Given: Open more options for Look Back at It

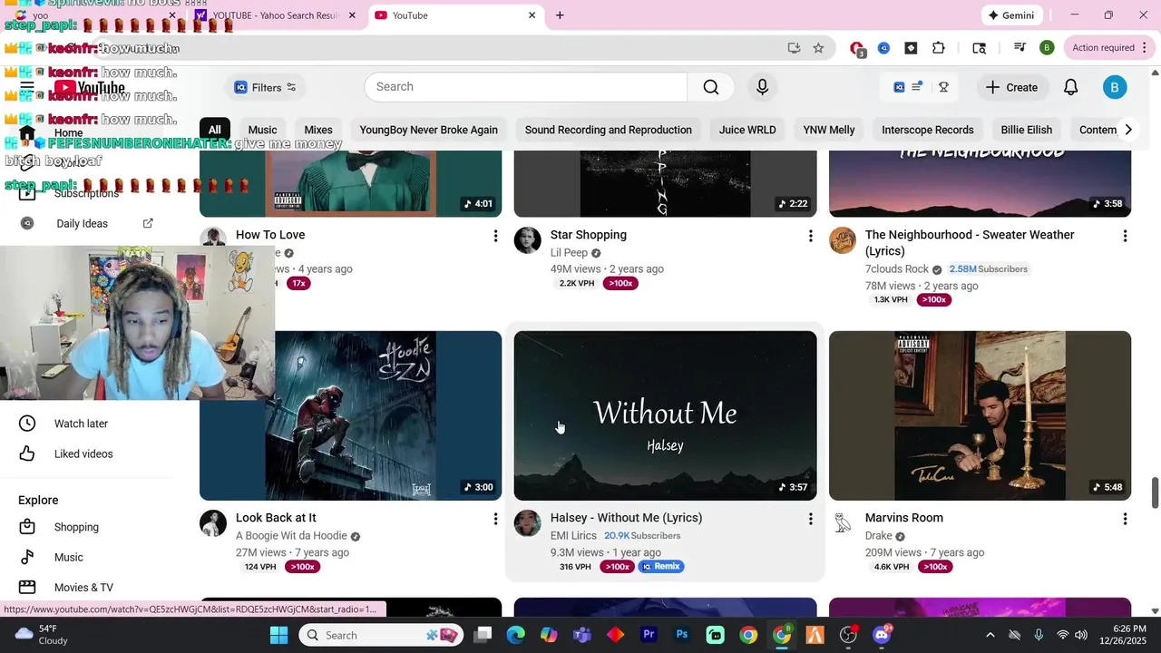Looking at the screenshot, I should pos(495,519).
